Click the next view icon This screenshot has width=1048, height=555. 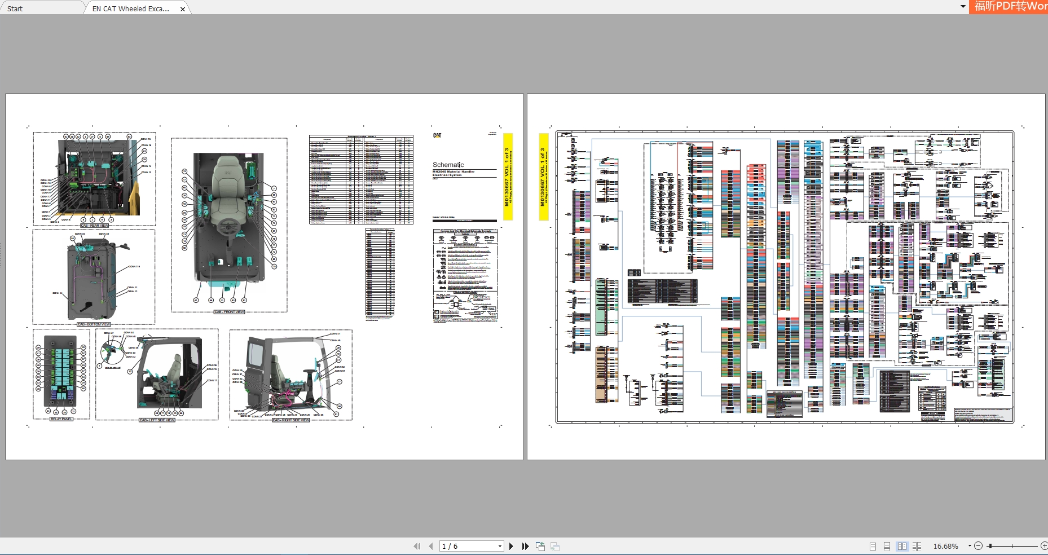tap(555, 546)
